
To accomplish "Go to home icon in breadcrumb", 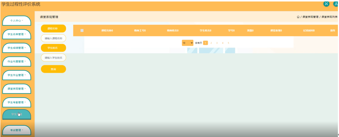I will pyautogui.click(x=298, y=17).
